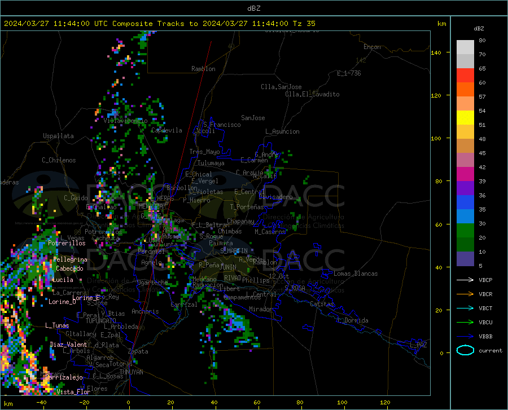Image resolution: width=508 pixels, height=410 pixels.
Task: Click the 'C_Chilenos' place label
Action: coord(59,160)
